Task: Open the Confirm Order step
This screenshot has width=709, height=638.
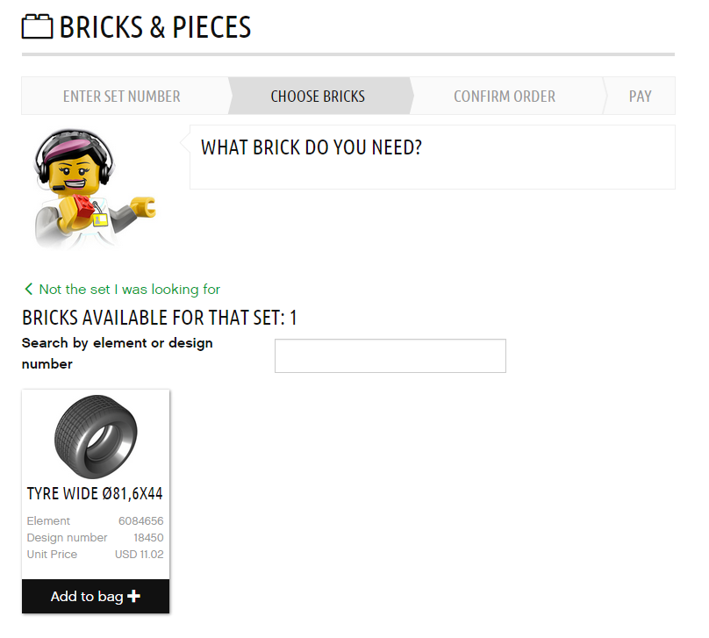Action: pyautogui.click(x=505, y=96)
